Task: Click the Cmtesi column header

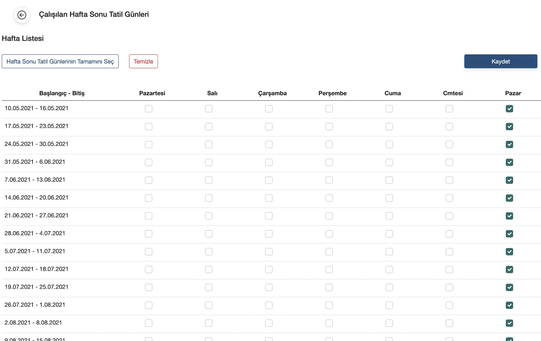Action: (x=453, y=93)
